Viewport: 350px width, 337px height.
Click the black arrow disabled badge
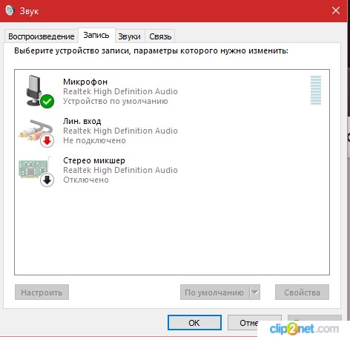click(x=47, y=180)
